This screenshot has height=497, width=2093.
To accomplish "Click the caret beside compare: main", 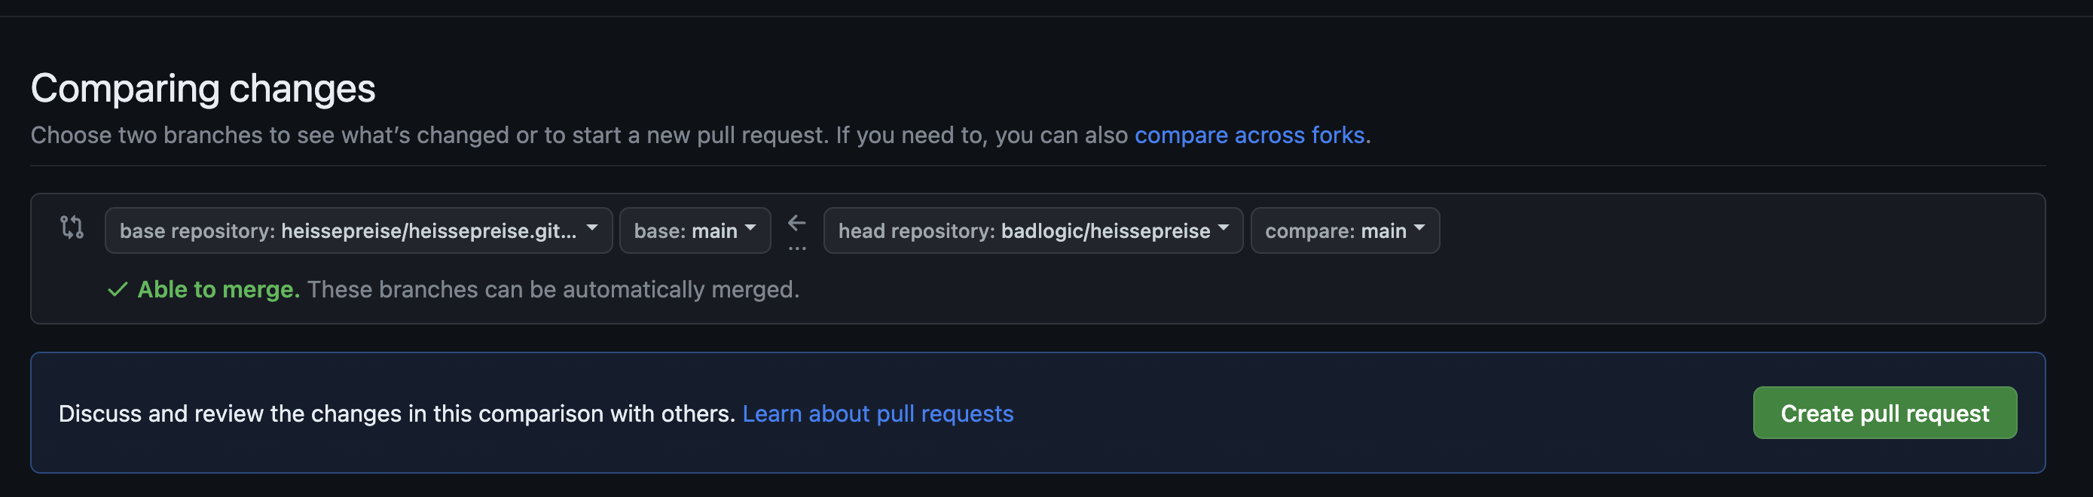I will tap(1419, 228).
